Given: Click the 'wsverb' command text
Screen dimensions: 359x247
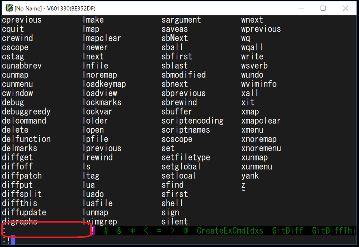Looking at the screenshot, I should tap(255, 66).
